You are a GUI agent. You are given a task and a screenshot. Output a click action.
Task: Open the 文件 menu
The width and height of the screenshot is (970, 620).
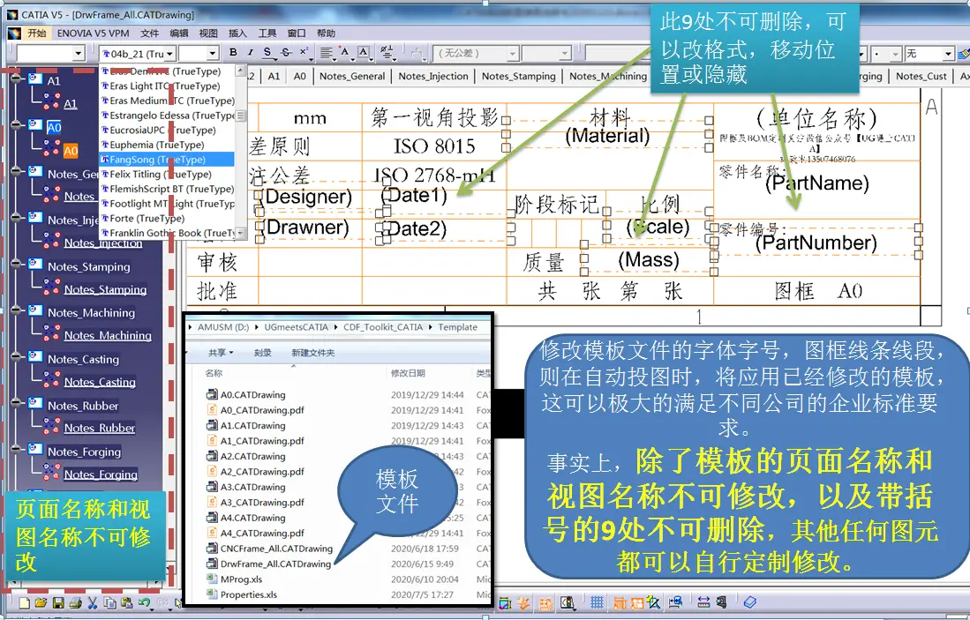tap(150, 34)
